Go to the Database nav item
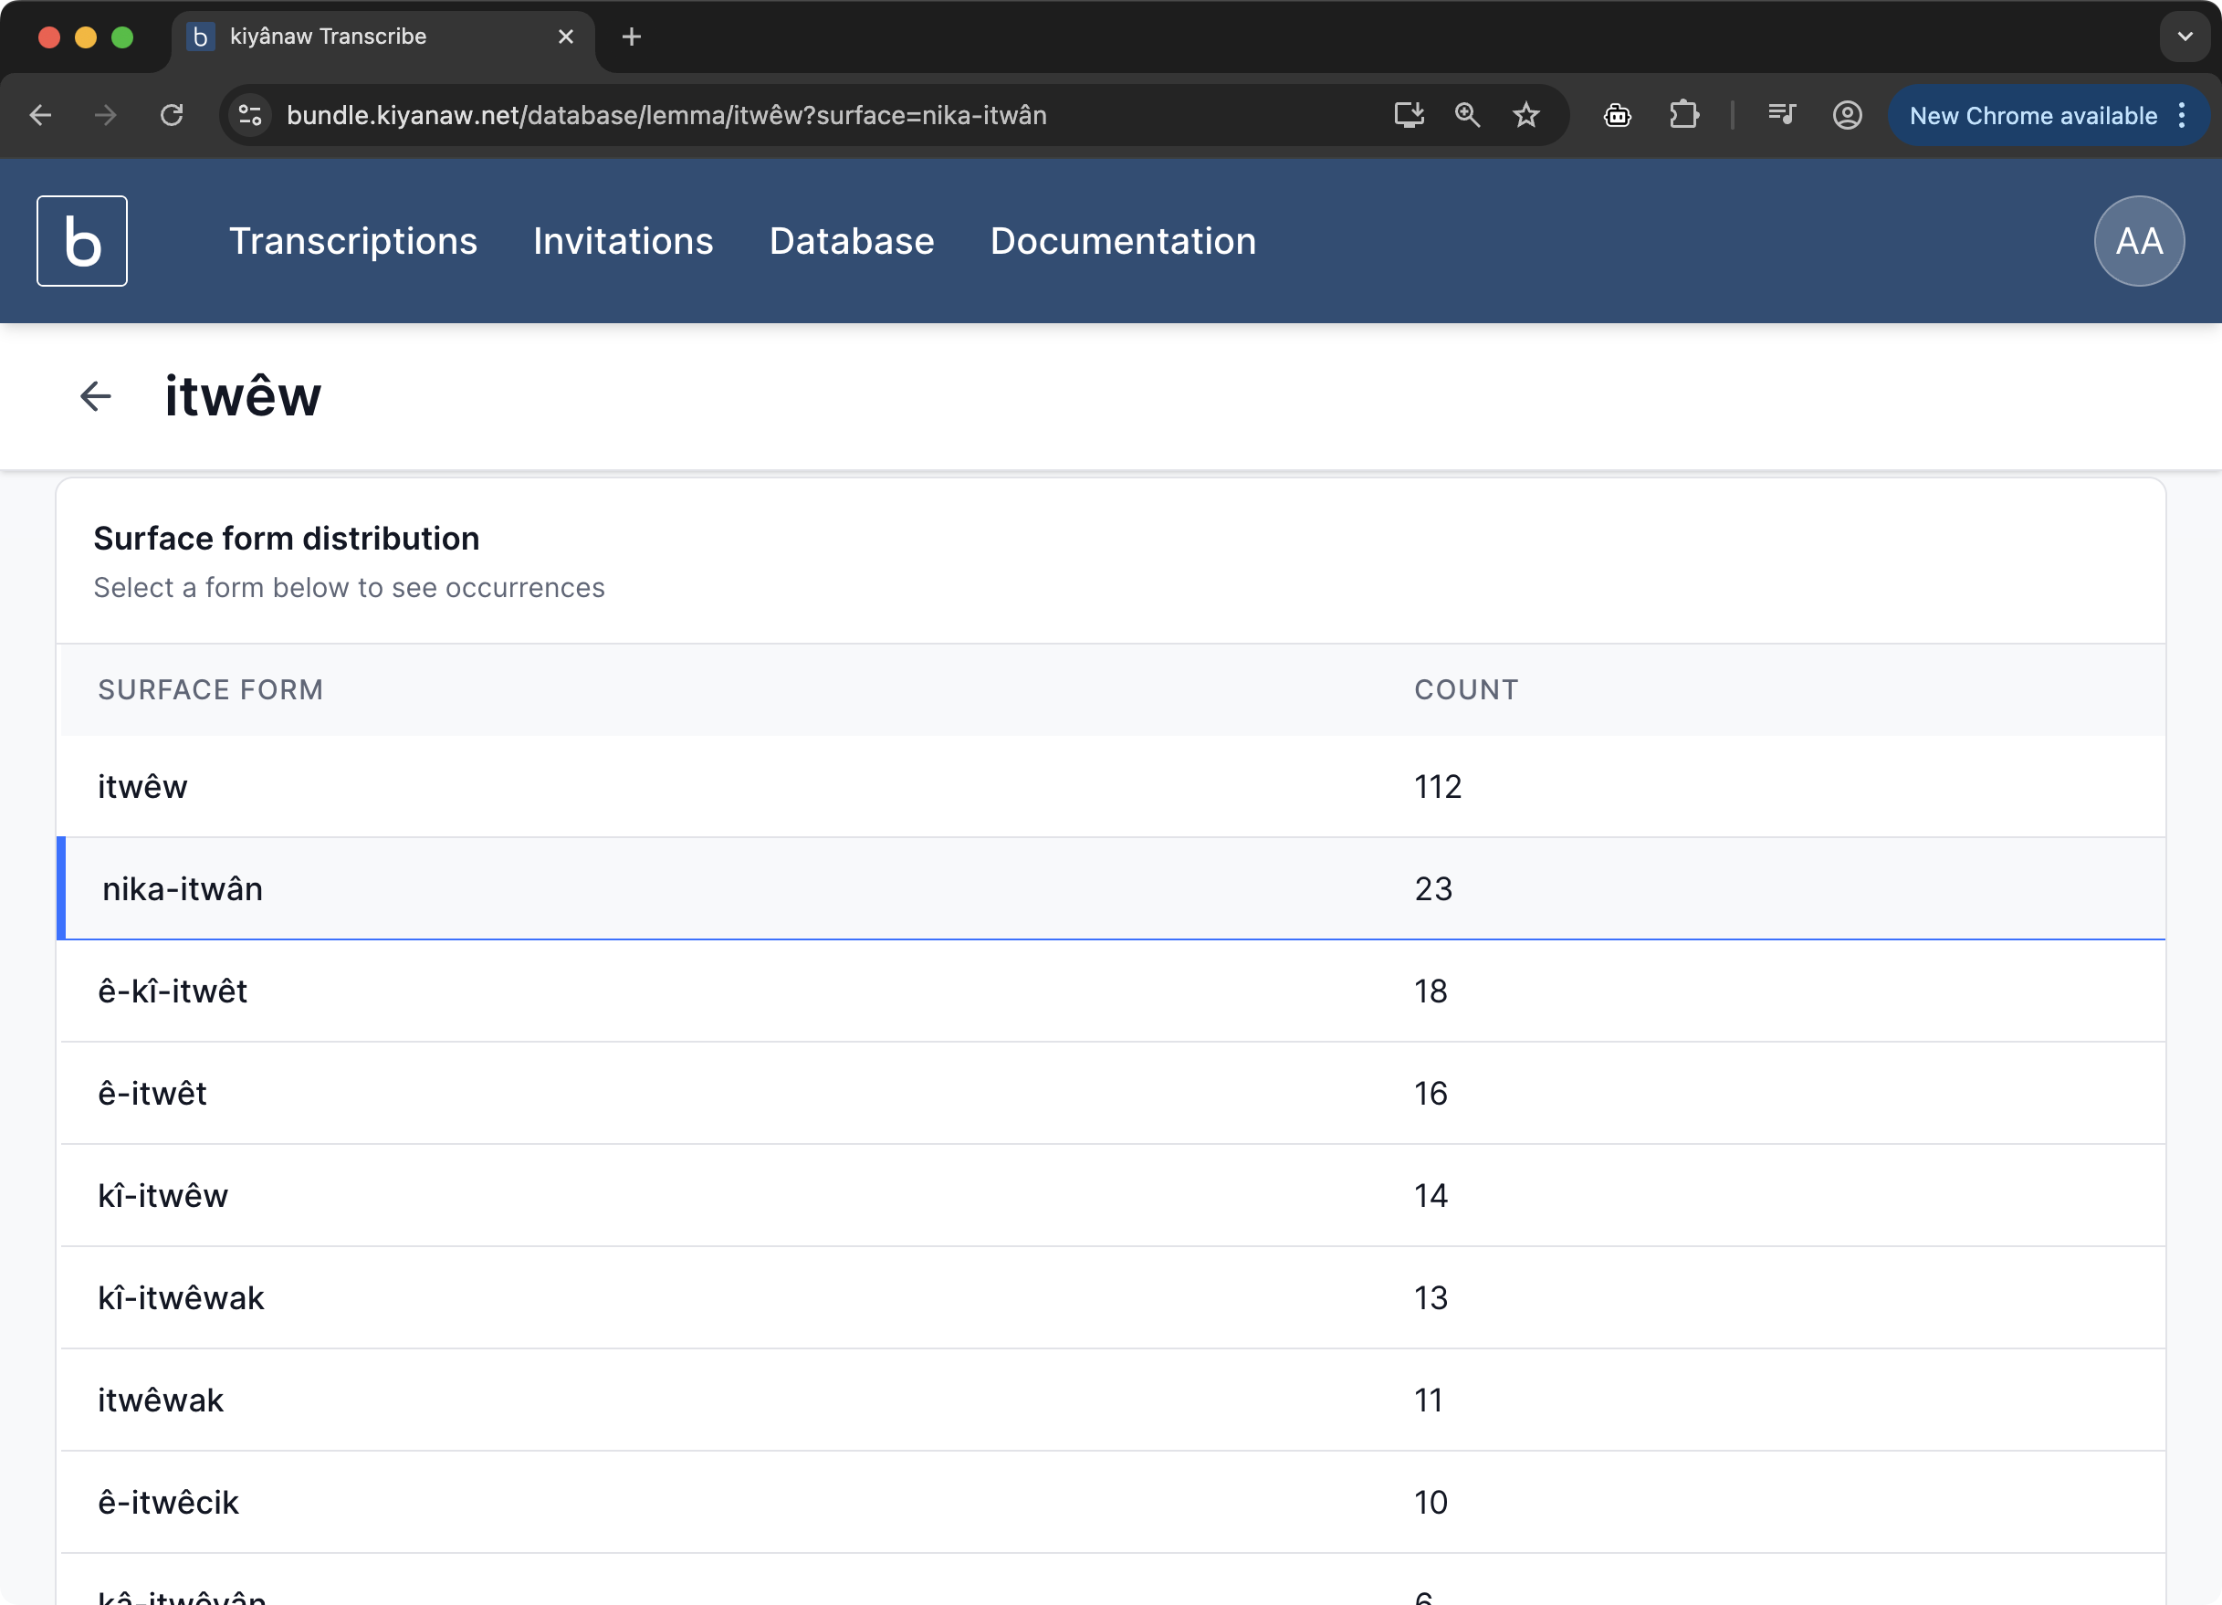The image size is (2222, 1605). [852, 241]
